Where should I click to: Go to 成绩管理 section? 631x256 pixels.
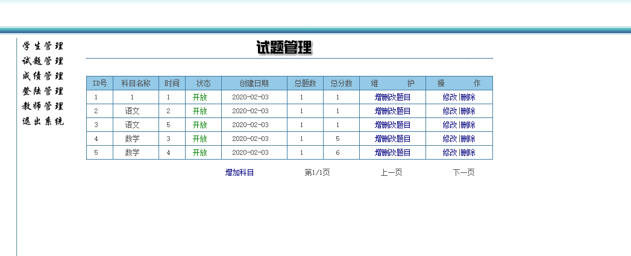pyautogui.click(x=43, y=76)
